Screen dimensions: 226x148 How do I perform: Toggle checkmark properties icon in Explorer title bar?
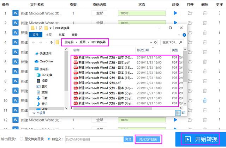coord(41,28)
